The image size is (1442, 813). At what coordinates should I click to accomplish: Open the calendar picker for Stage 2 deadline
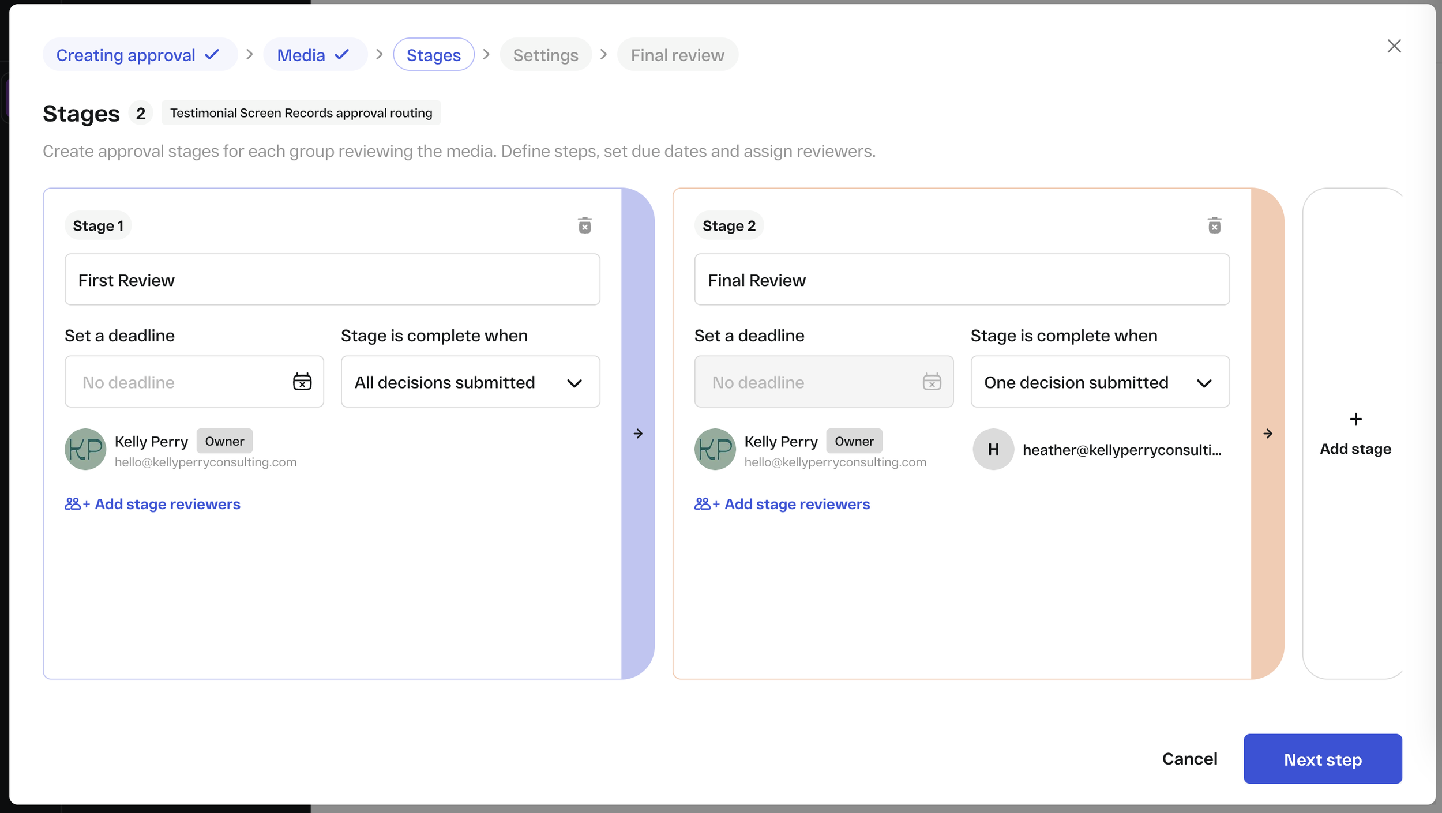pos(932,382)
